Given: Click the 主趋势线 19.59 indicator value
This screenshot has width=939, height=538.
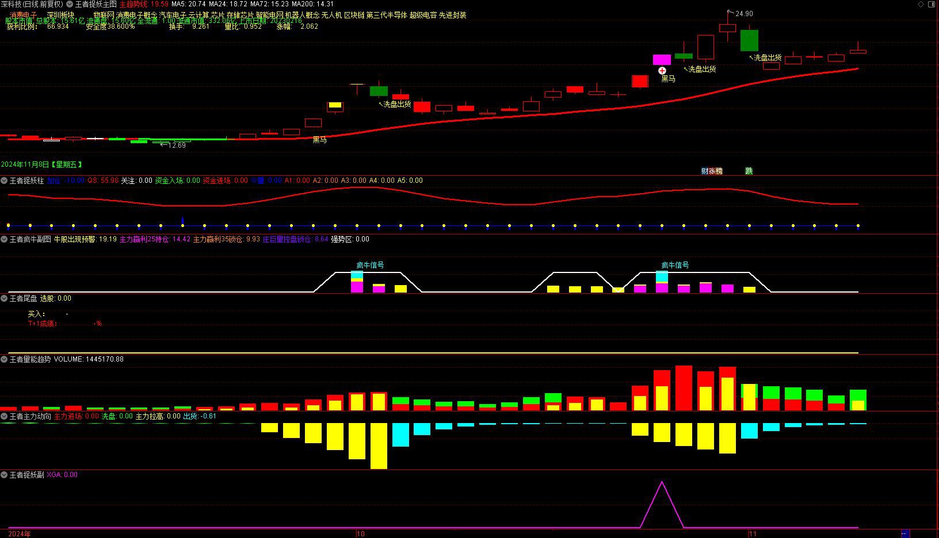Looking at the screenshot, I should pyautogui.click(x=144, y=4).
